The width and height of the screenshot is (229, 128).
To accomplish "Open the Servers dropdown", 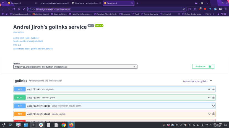I will [x=75, y=67].
